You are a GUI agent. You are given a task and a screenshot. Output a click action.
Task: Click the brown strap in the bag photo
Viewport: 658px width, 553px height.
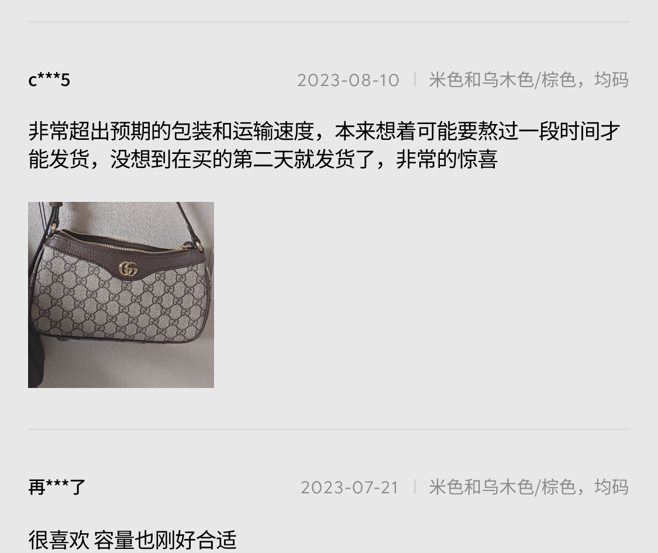pyautogui.click(x=187, y=222)
